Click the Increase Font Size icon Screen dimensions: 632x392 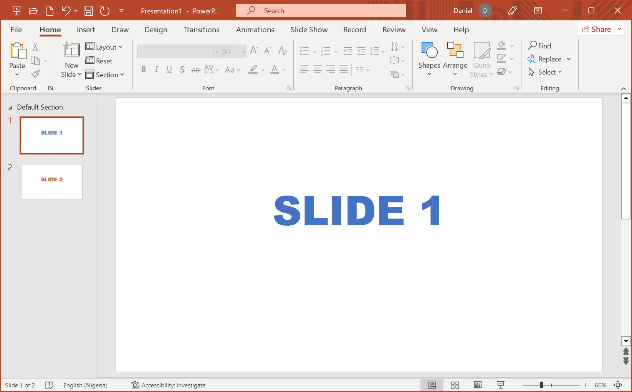click(x=254, y=50)
